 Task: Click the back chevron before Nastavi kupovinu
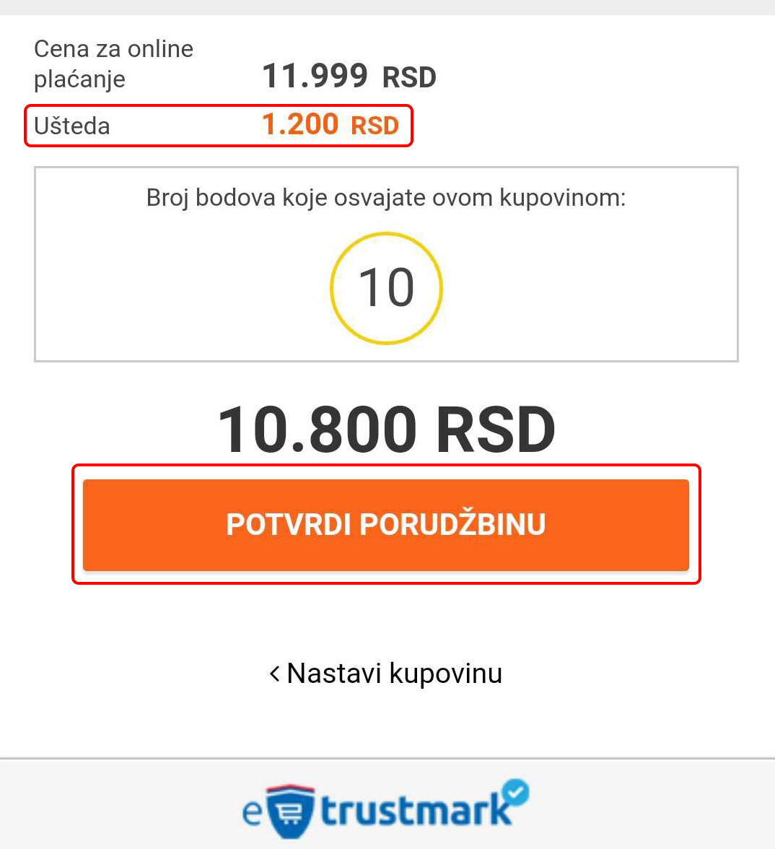[x=274, y=674]
